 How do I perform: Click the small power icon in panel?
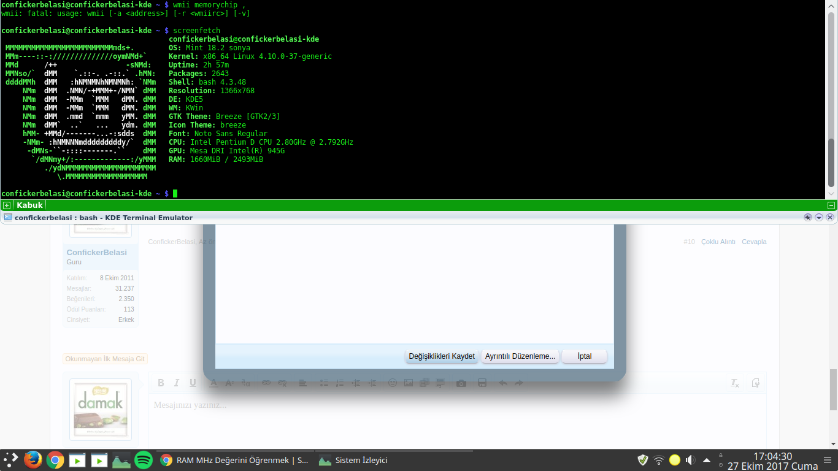tap(720, 465)
